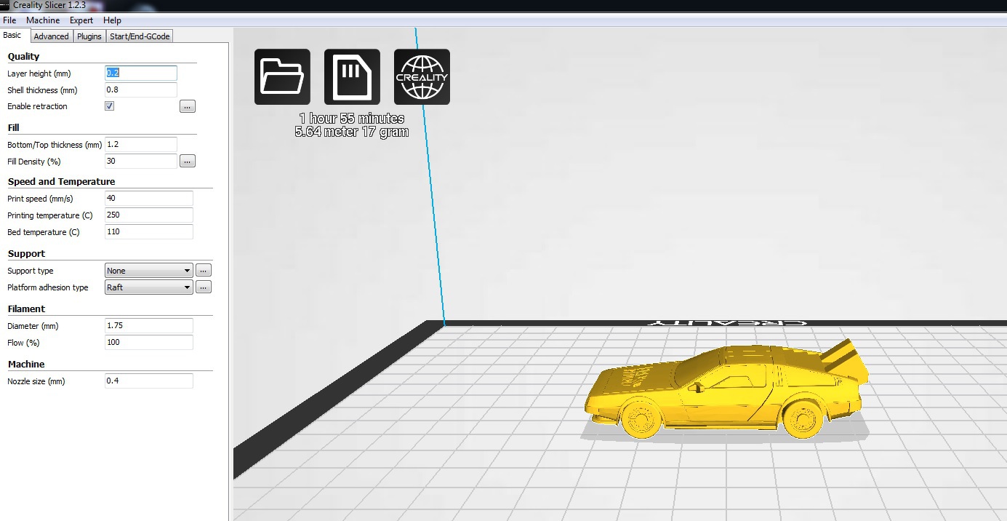The image size is (1007, 521).
Task: Expand the Support type dropdown
Action: (x=149, y=271)
